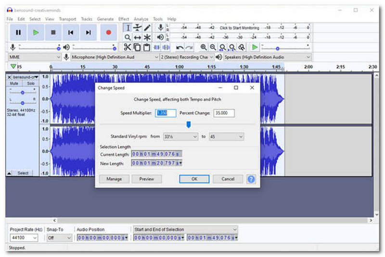Click the Manage button
The width and height of the screenshot is (385, 257).
pyautogui.click(x=114, y=179)
